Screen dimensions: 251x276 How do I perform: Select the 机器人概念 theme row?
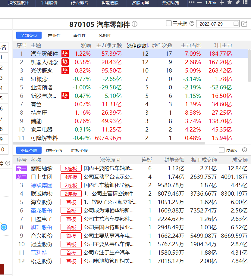tap(130, 62)
